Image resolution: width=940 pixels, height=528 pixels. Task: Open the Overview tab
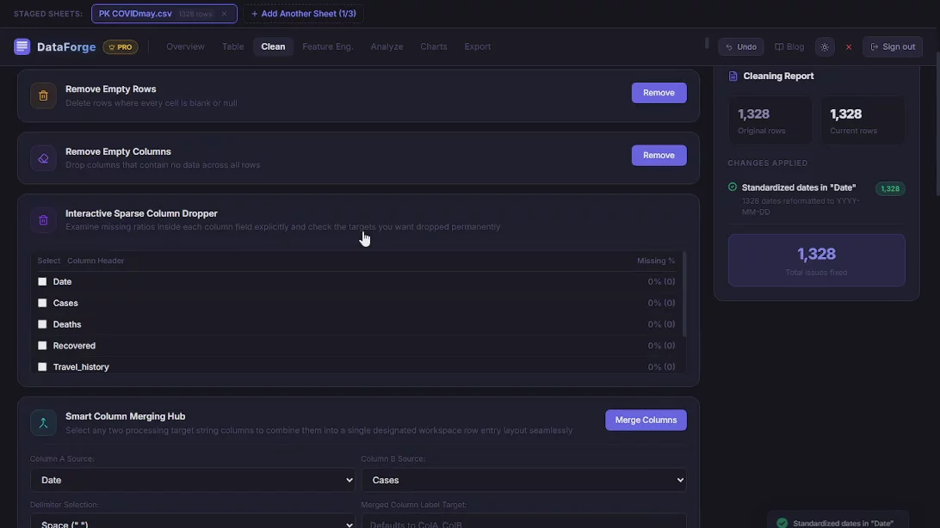185,46
